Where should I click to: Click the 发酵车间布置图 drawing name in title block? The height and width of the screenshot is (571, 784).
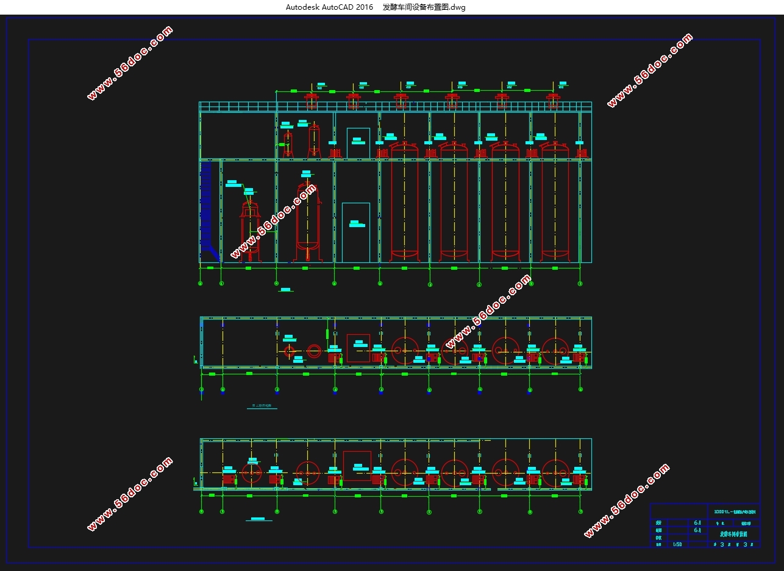coord(732,534)
